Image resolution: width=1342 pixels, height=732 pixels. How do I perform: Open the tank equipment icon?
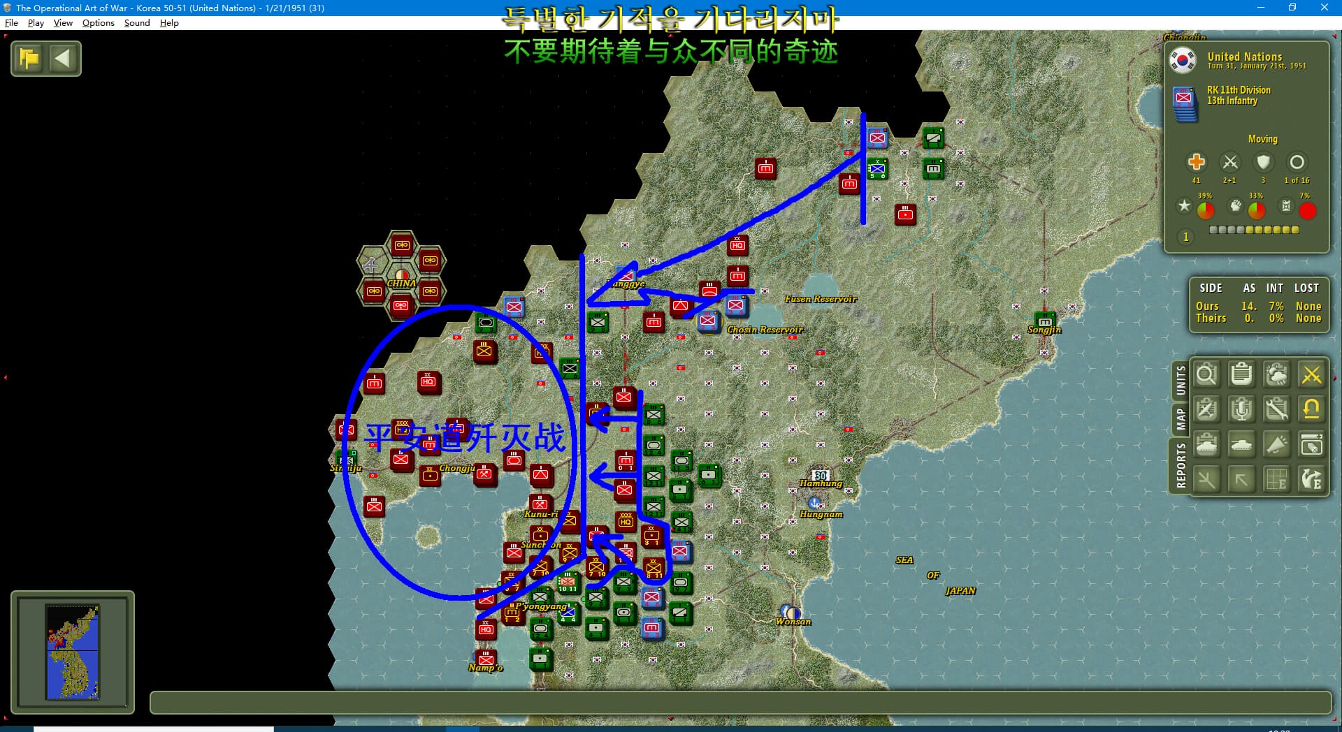(1241, 445)
